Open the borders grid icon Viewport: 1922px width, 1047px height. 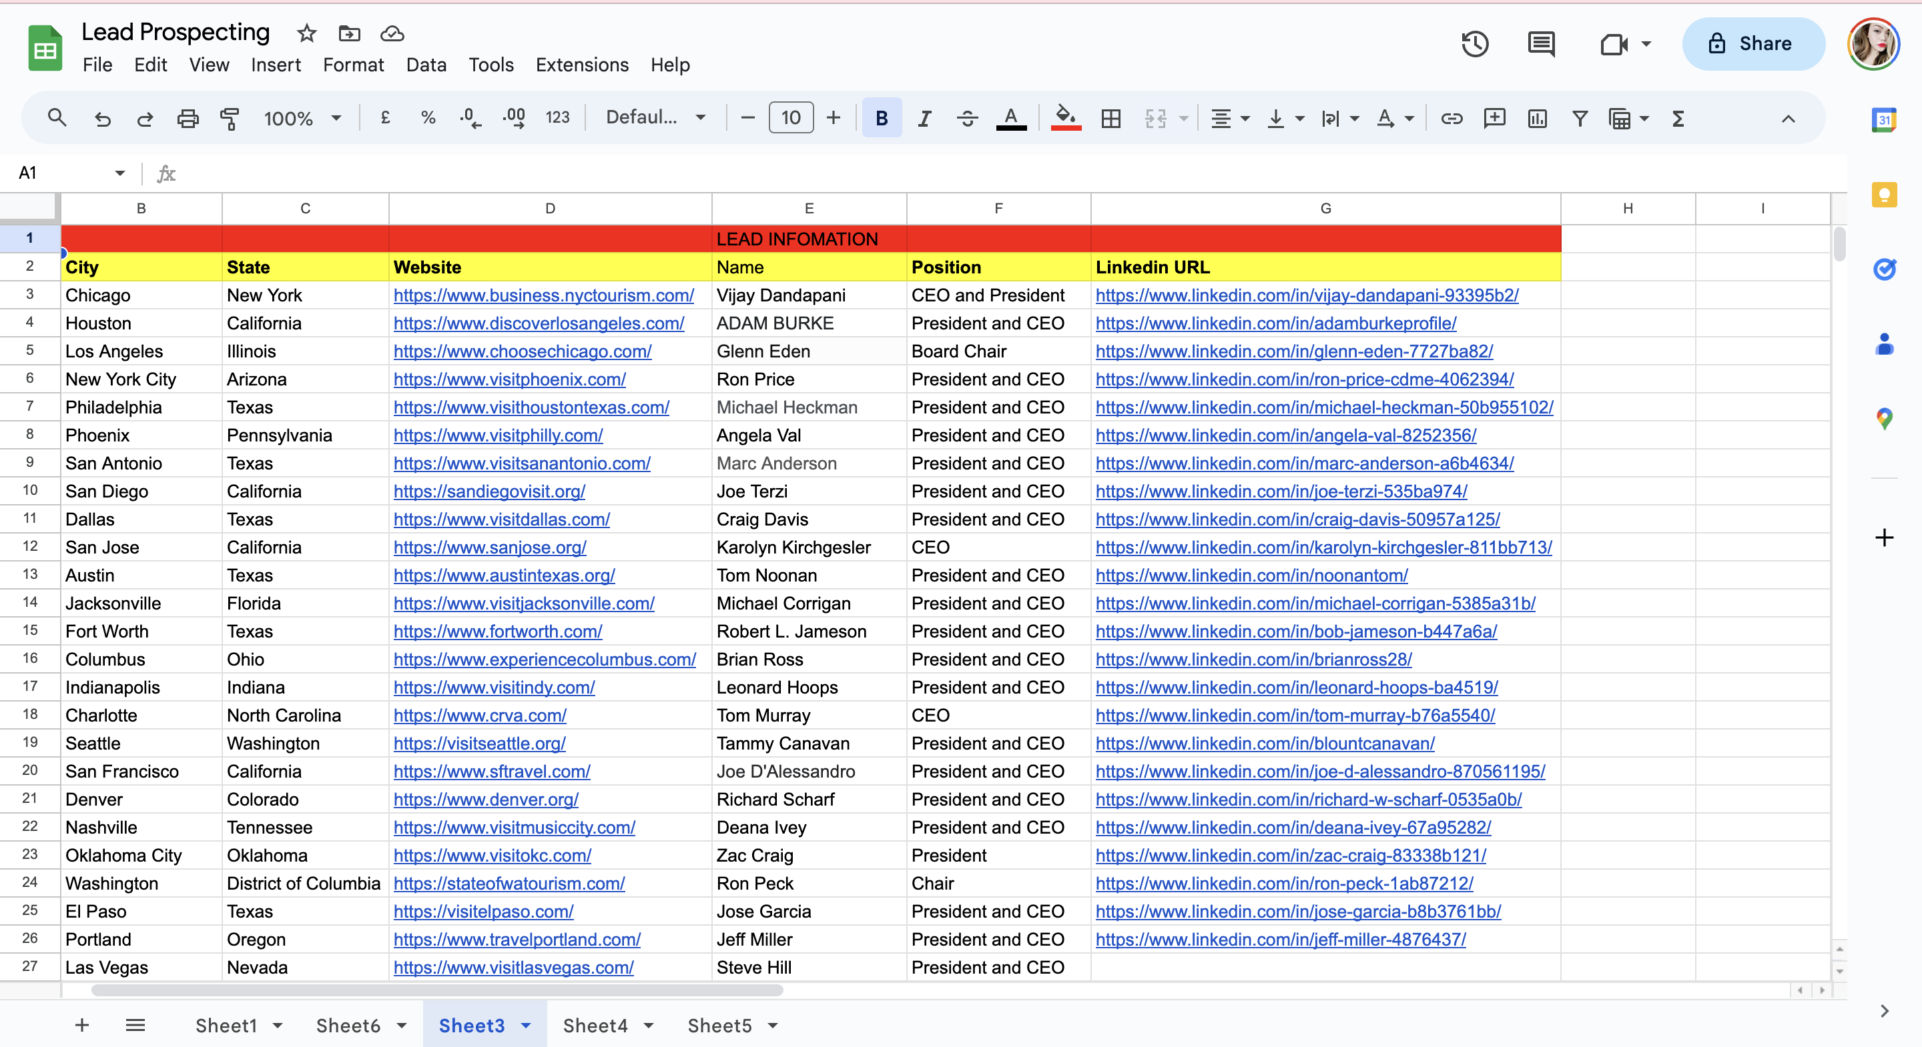[1110, 118]
